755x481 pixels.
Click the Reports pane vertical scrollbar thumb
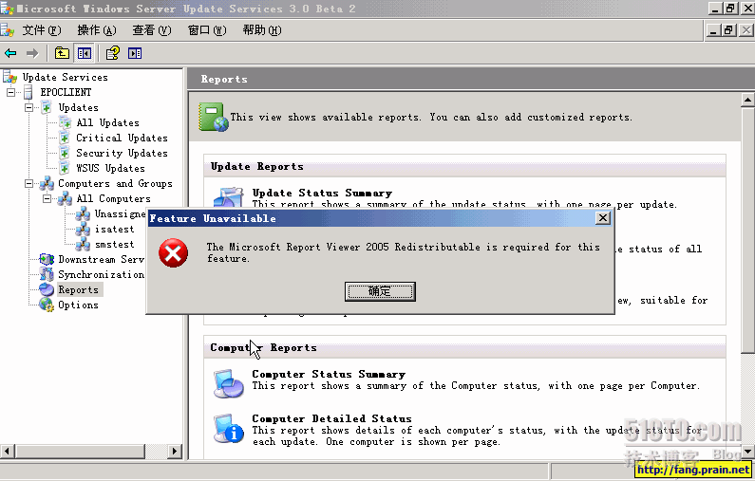pyautogui.click(x=747, y=230)
